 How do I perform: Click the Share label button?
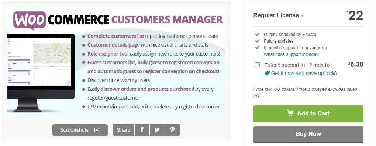point(124,130)
